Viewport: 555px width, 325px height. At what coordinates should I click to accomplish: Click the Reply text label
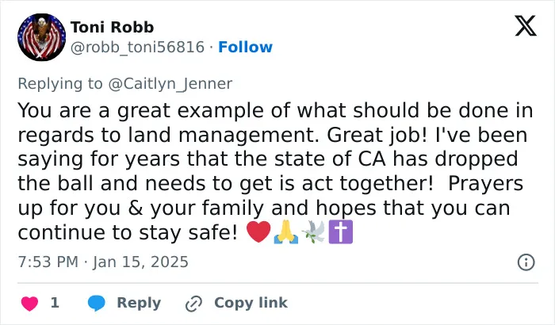[x=139, y=303]
